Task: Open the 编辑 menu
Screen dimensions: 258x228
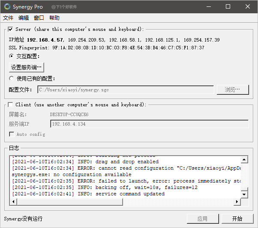Action: click(24, 18)
